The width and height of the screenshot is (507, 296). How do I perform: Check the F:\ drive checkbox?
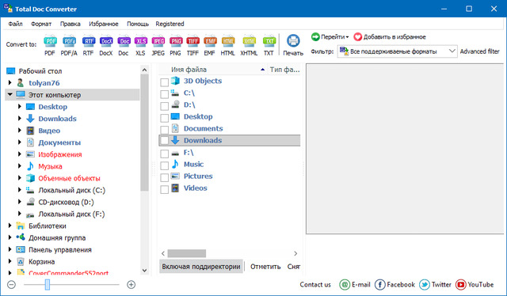164,154
